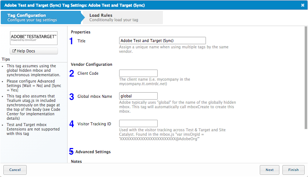Close the tag settings dialog

click(302, 5)
